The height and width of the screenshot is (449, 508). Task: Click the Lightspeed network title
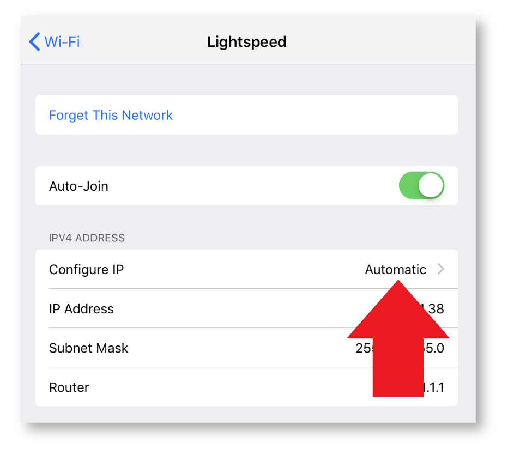click(x=246, y=42)
